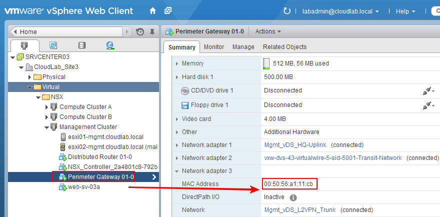Switch to the Monitor tab
Viewport: 440px width, 217px height.
pyautogui.click(x=214, y=47)
